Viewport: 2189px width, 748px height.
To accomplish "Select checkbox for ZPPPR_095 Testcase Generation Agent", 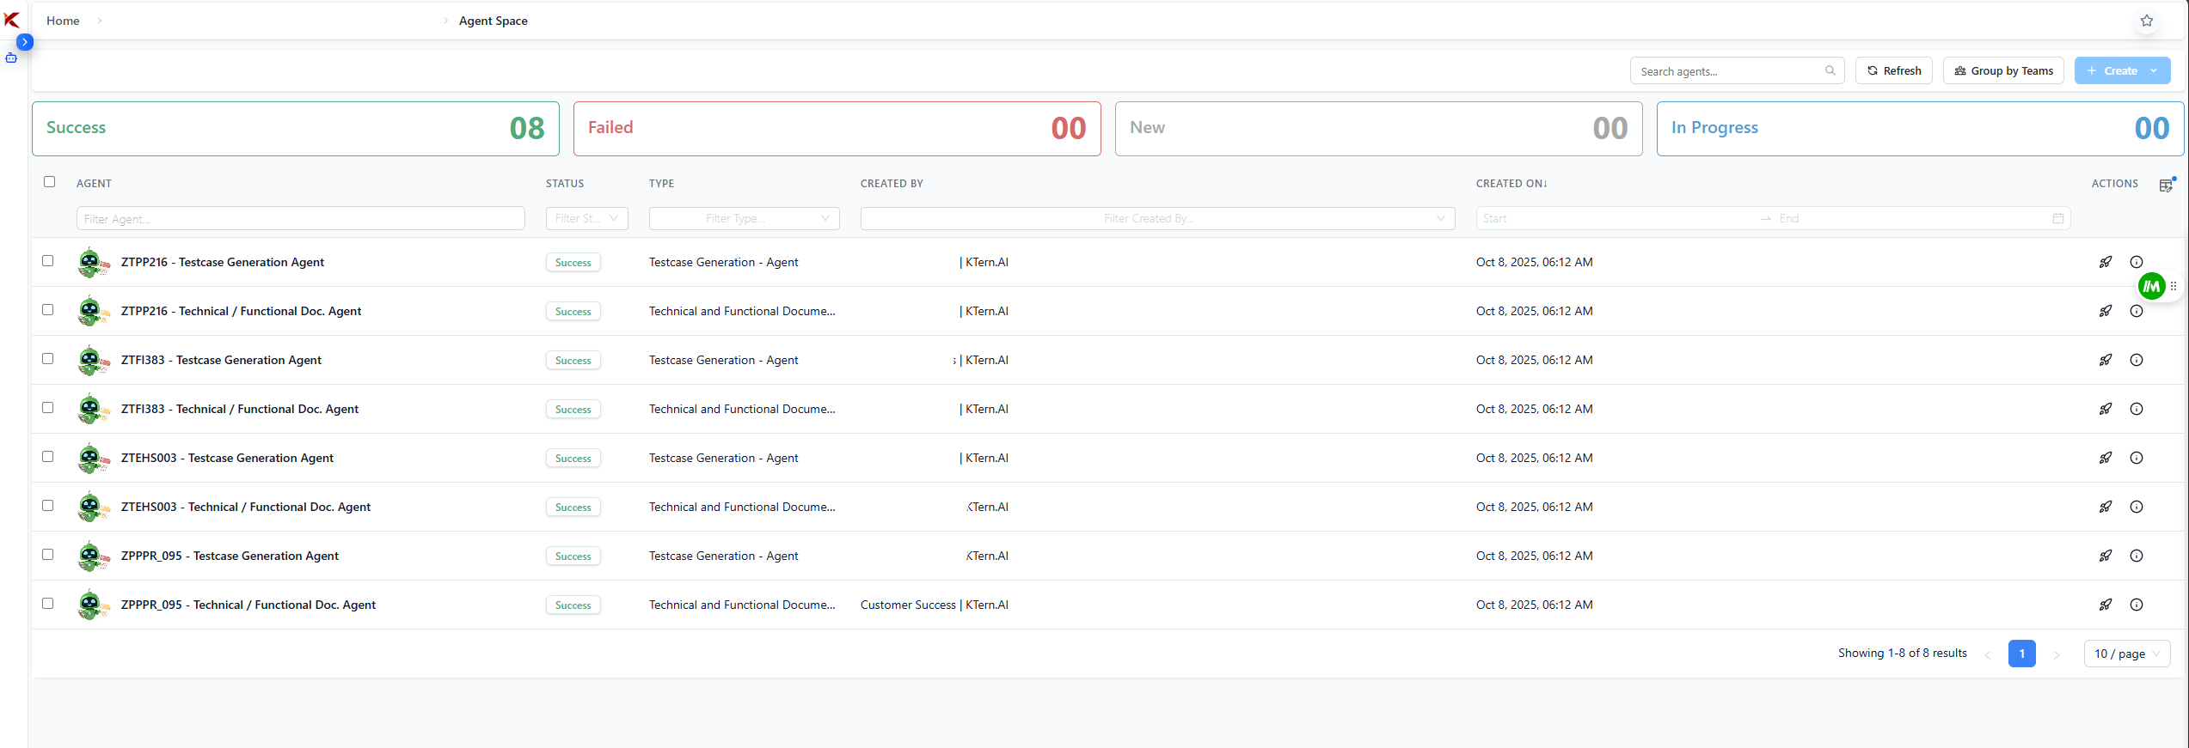I will coord(48,555).
